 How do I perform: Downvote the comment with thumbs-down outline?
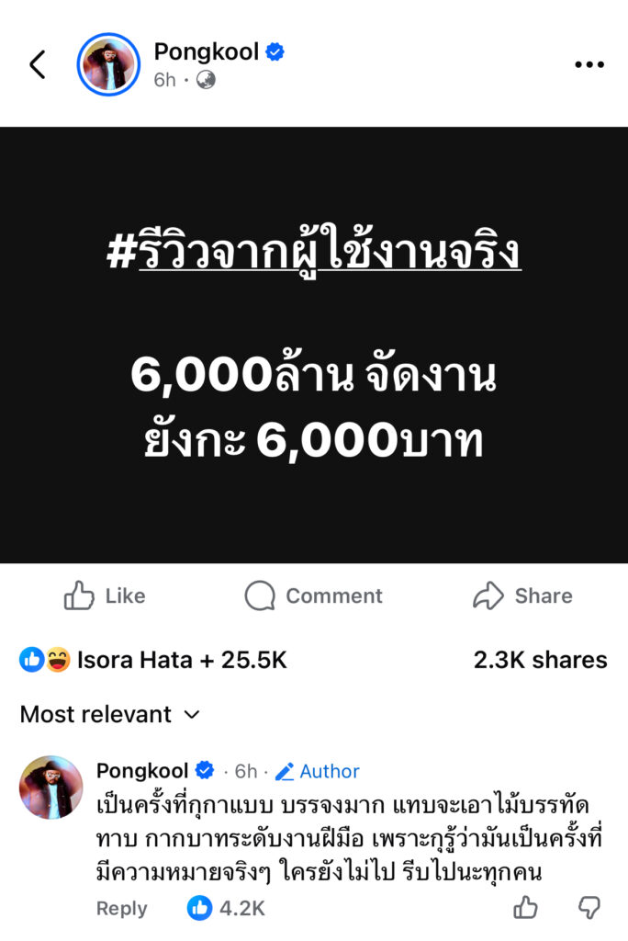pos(589,907)
